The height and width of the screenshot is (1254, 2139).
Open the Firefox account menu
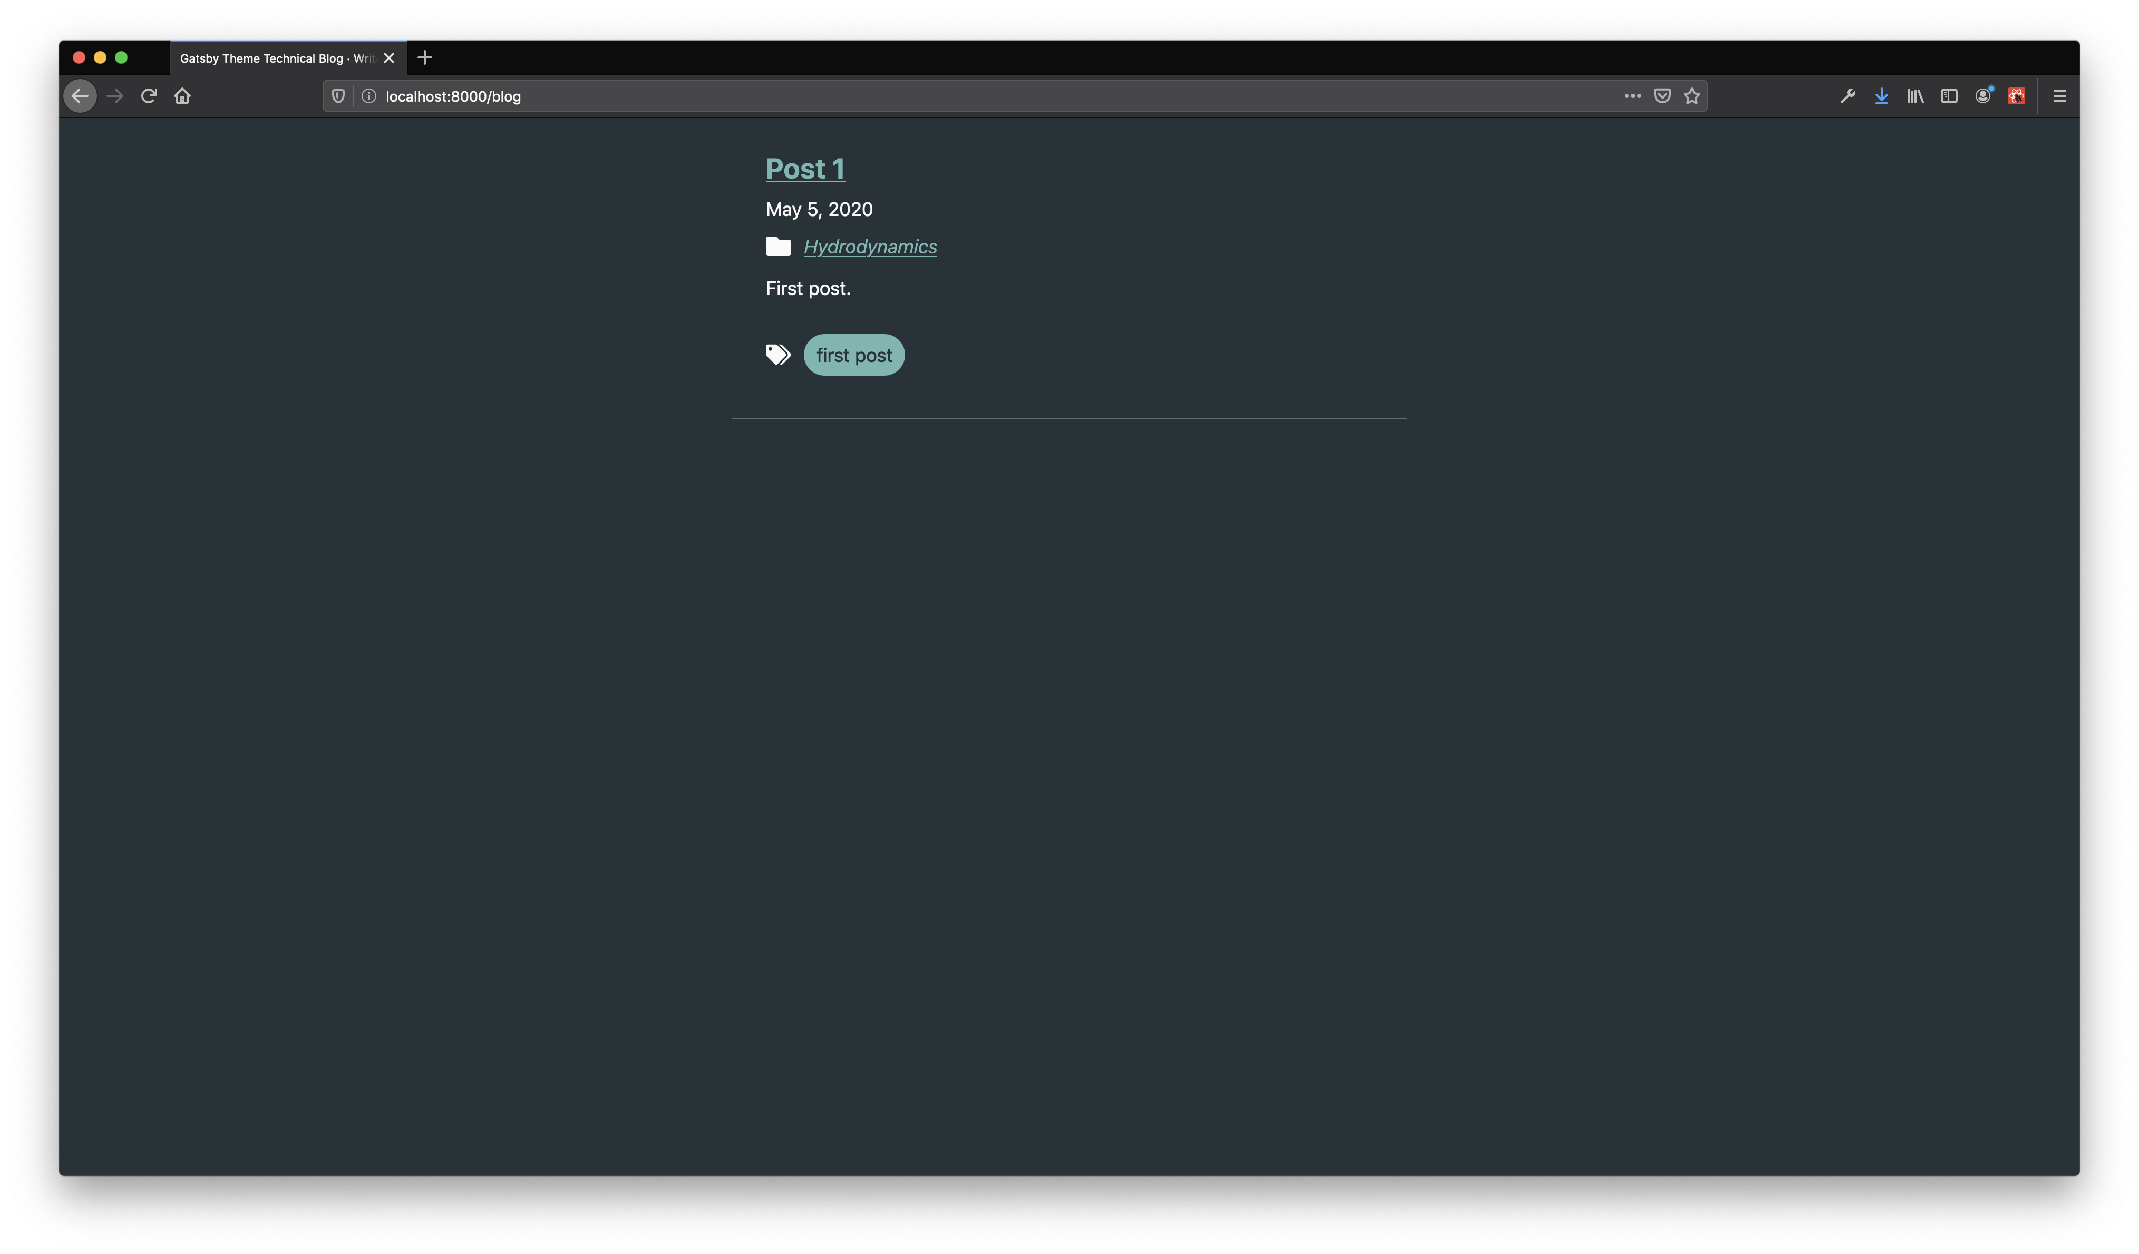1983,96
